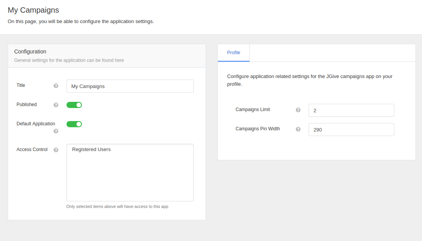Viewport: 422px width, 241px height.
Task: Switch to the Profile tab
Action: pos(234,53)
